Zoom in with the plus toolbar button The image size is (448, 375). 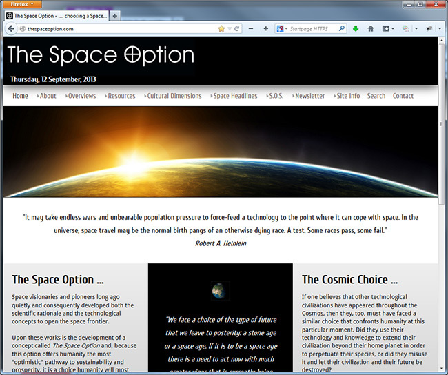tap(266, 28)
